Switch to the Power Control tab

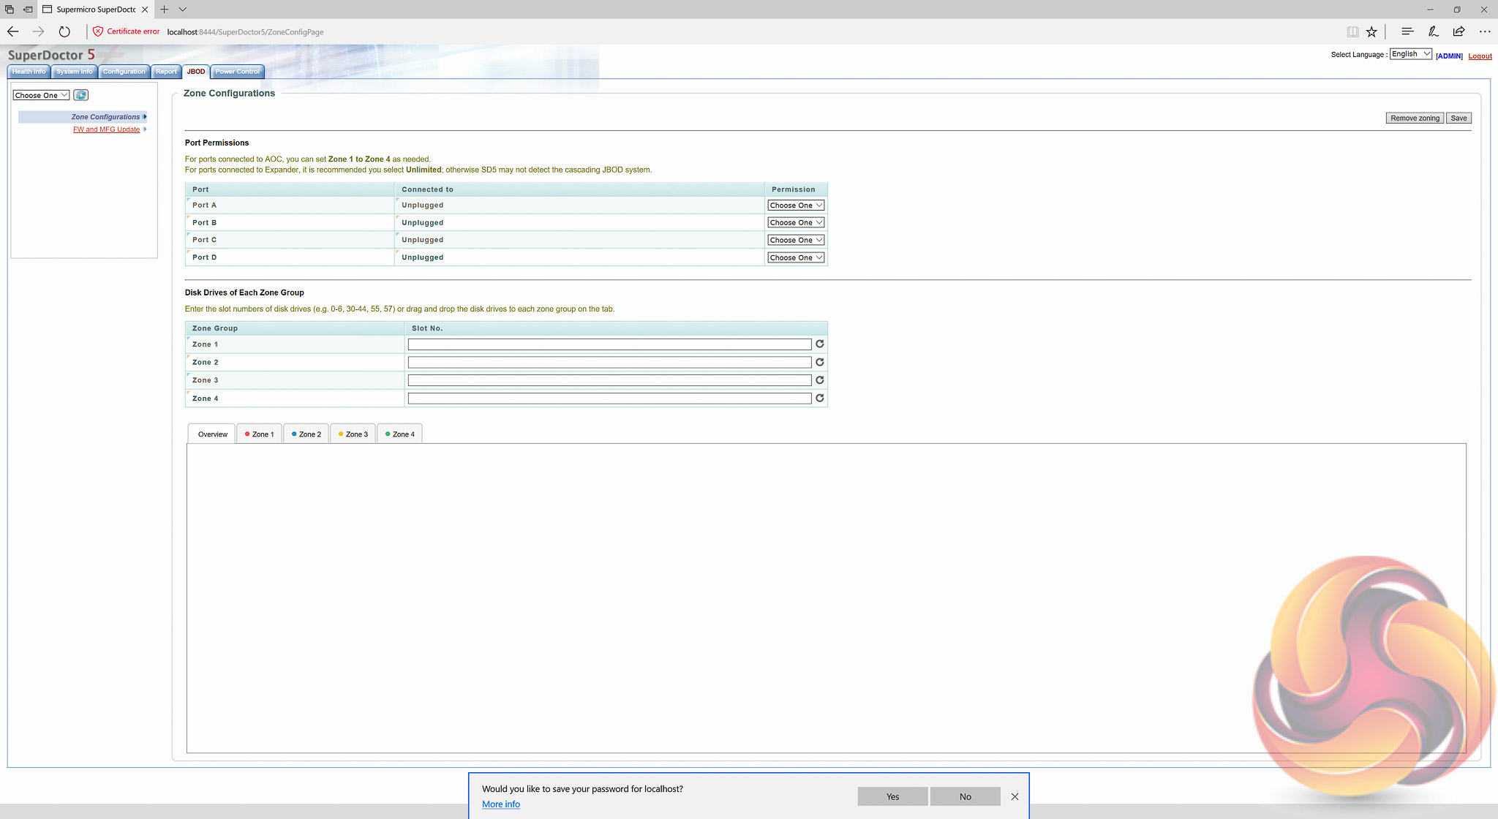pyautogui.click(x=237, y=72)
